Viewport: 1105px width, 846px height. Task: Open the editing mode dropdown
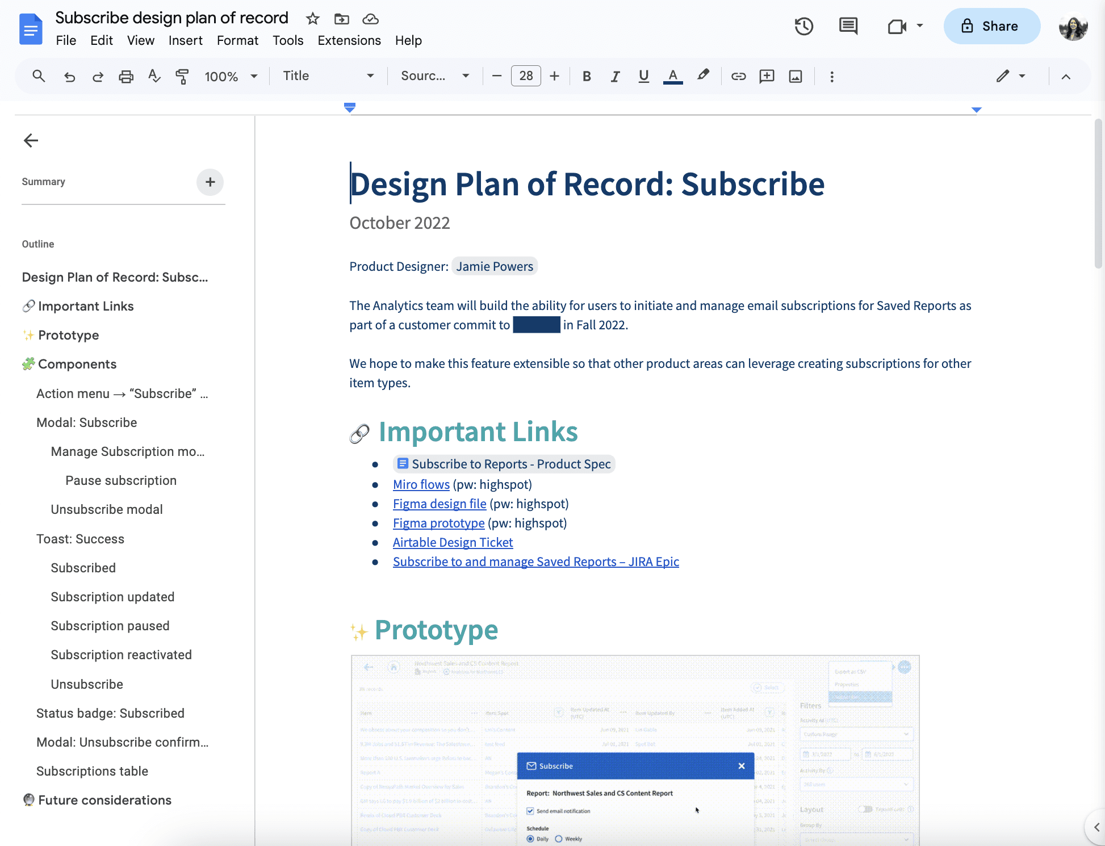tap(1011, 76)
